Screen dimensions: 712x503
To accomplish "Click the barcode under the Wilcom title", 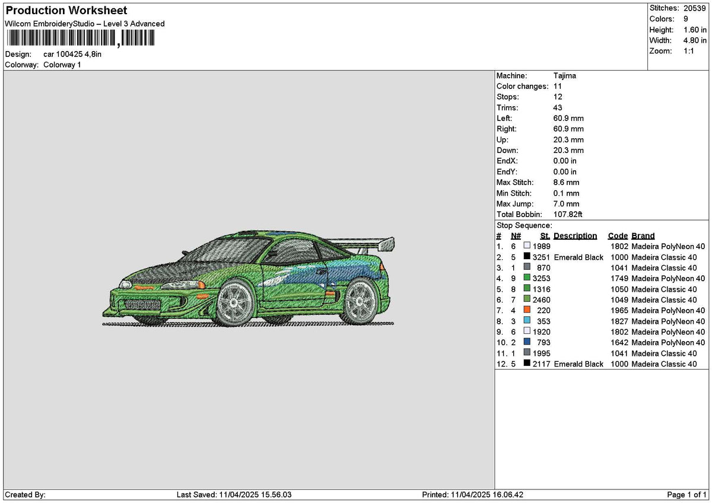I will coord(80,39).
